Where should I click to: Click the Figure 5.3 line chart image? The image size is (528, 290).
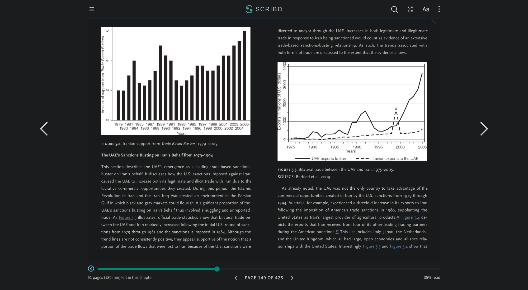click(352, 111)
